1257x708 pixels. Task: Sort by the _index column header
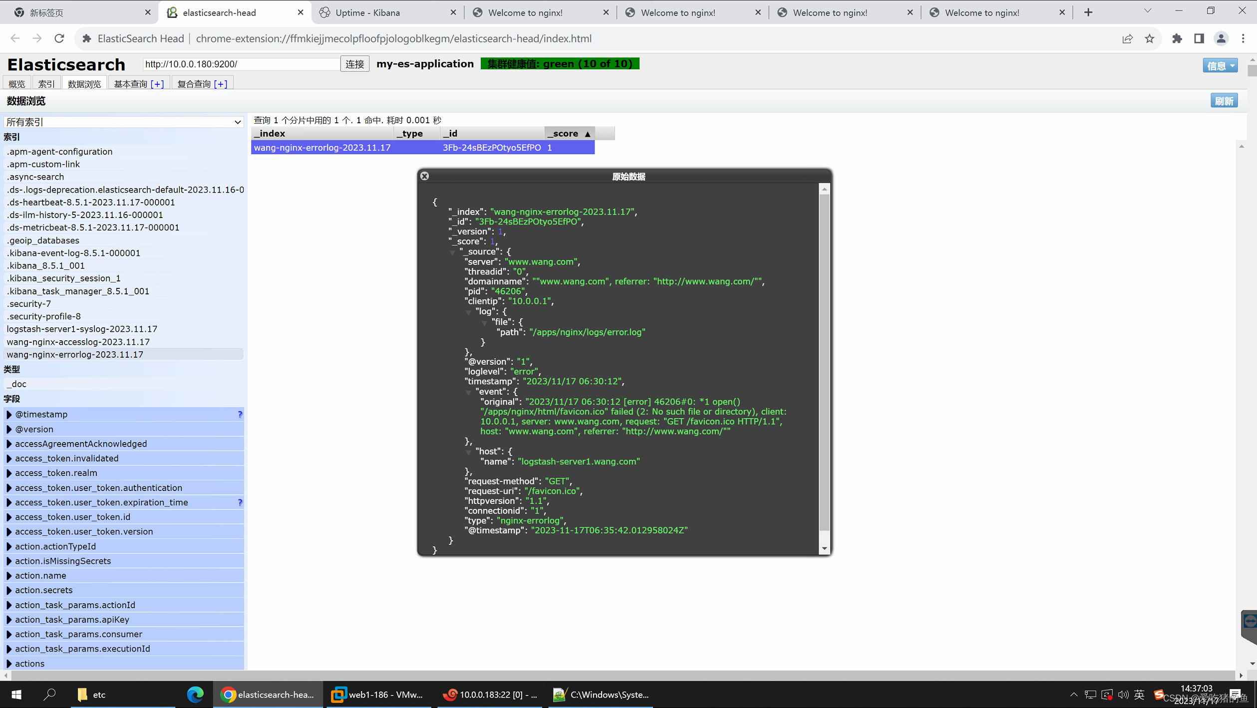(x=322, y=134)
